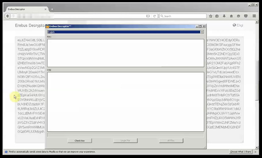
Task: Go back with Firefox back arrow
Action: (x=8, y=16)
